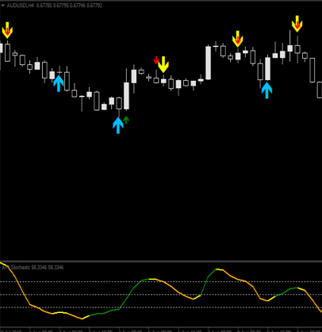This screenshot has width=322, height=332.
Task: Click the rightmost yellow-red sell arrow
Action: click(297, 24)
